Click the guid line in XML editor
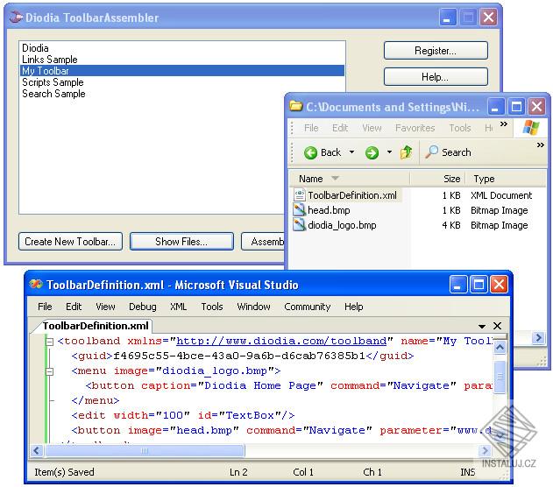 click(242, 356)
